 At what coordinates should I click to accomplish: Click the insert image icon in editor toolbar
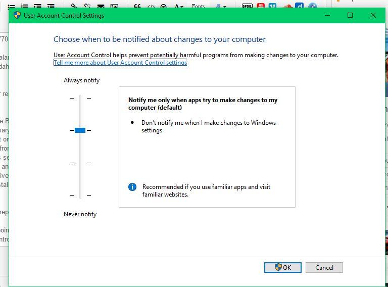[x=114, y=6]
